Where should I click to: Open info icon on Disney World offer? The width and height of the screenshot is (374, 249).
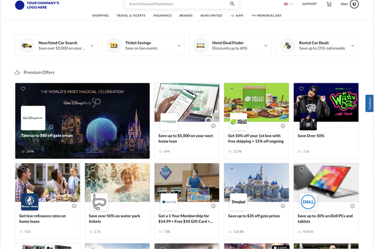click(x=52, y=127)
